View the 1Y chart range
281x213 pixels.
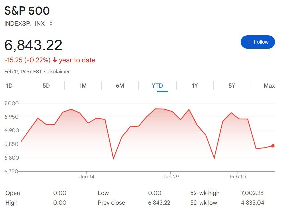click(x=195, y=86)
